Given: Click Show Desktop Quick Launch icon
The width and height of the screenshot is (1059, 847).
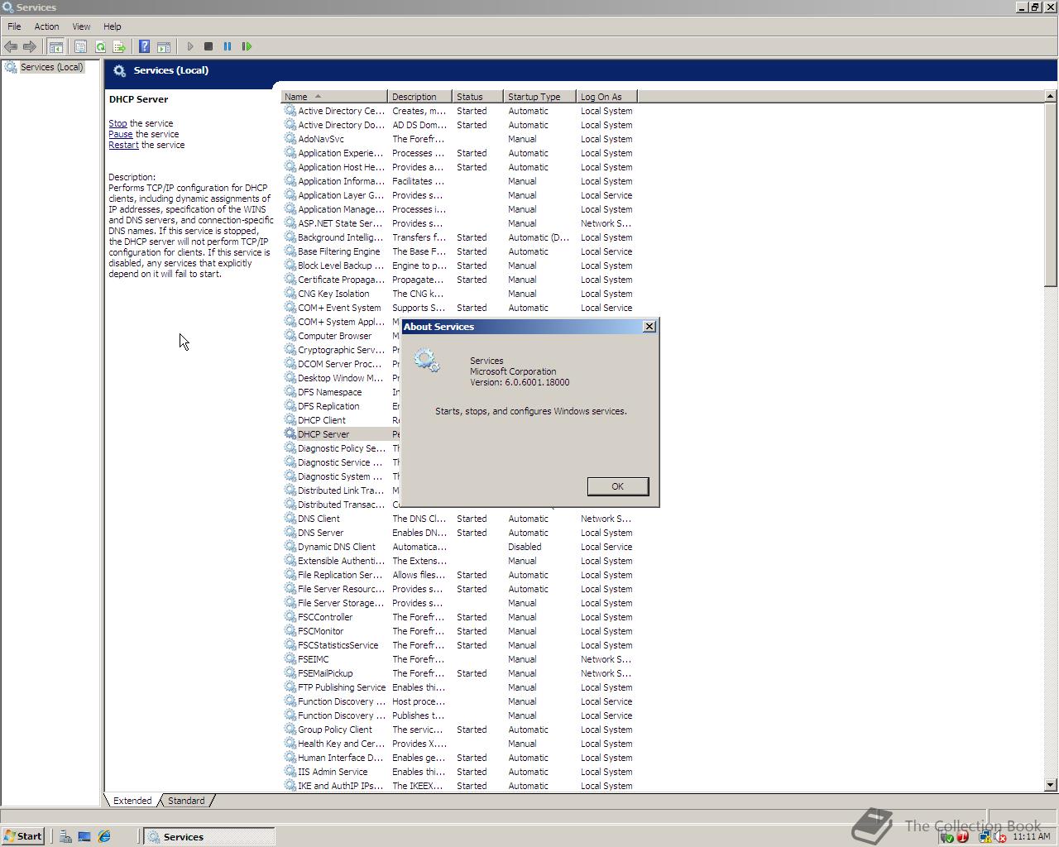Looking at the screenshot, I should click(x=84, y=836).
